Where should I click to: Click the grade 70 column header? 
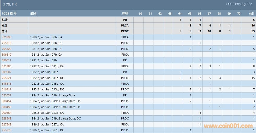point(239,14)
